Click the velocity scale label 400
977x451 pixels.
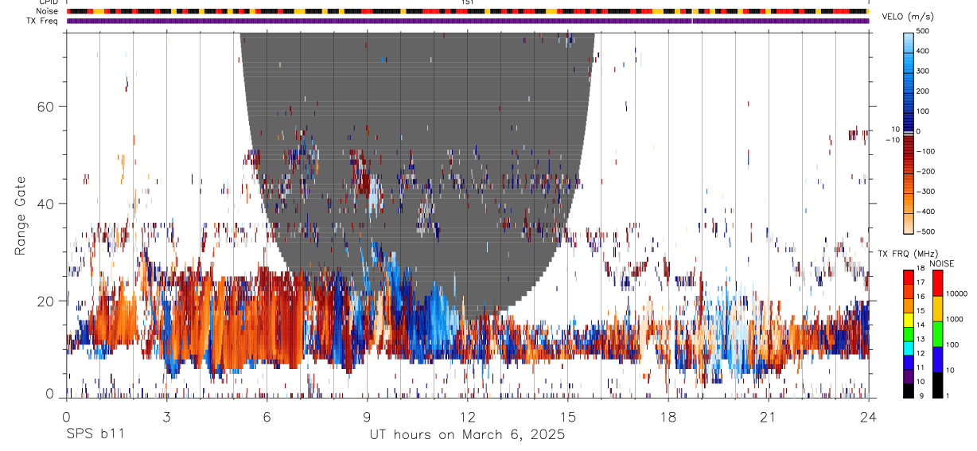point(923,51)
